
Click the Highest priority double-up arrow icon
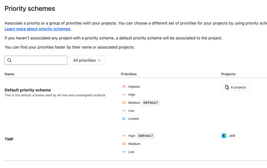pyautogui.click(x=124, y=87)
